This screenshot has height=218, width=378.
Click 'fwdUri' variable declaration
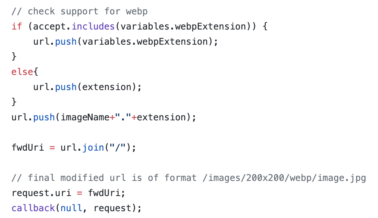pyautogui.click(x=28, y=147)
